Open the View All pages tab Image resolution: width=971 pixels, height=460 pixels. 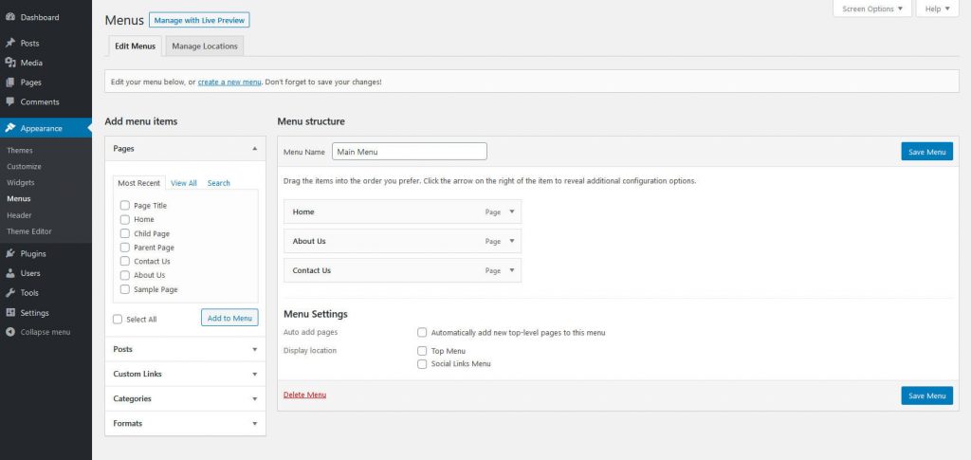[x=184, y=183]
